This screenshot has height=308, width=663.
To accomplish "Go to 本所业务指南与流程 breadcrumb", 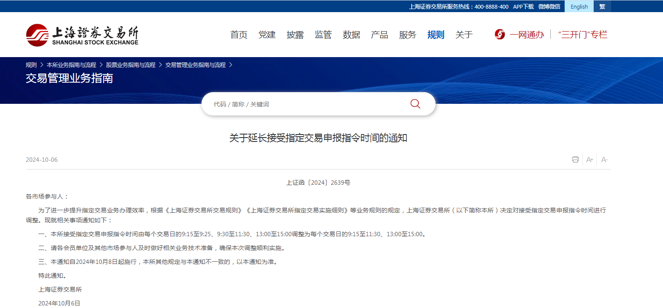I will pos(71,65).
